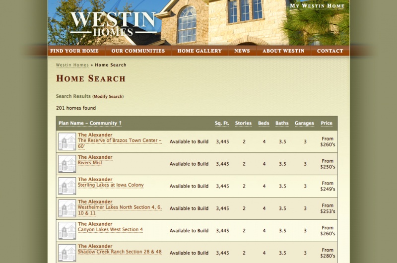Viewport: 397px width, 263px height.
Task: Open the Find Your Home menu
Action: click(x=74, y=51)
